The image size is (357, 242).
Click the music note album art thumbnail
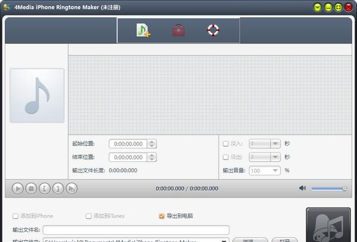pos(37,95)
